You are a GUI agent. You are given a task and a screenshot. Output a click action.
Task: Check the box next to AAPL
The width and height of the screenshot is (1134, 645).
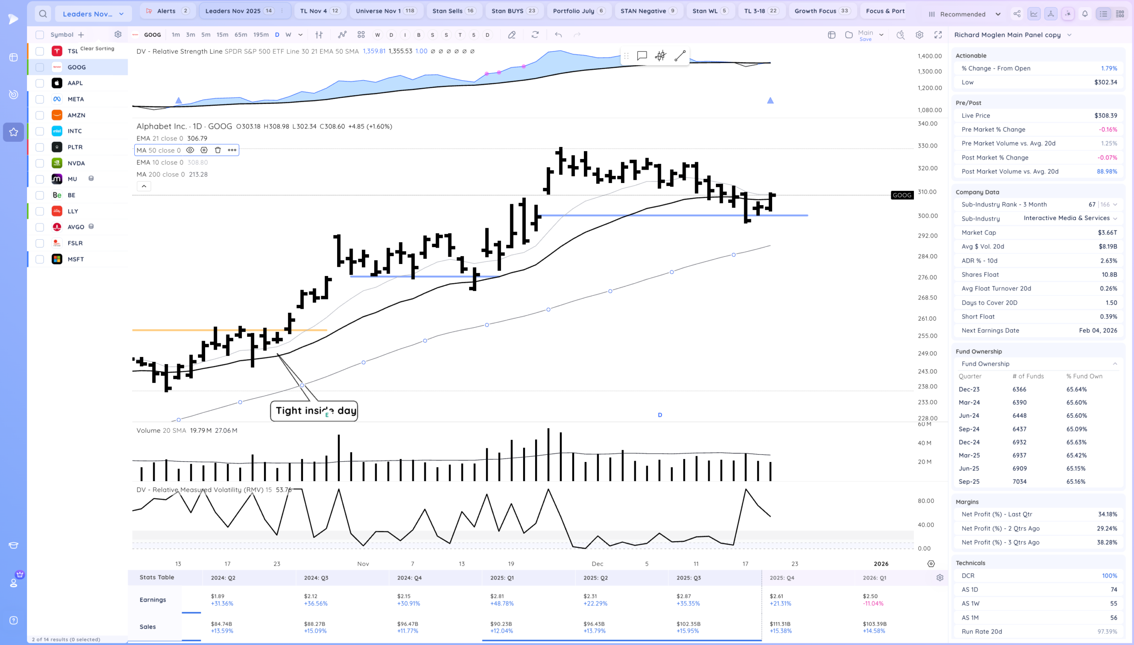coord(40,83)
